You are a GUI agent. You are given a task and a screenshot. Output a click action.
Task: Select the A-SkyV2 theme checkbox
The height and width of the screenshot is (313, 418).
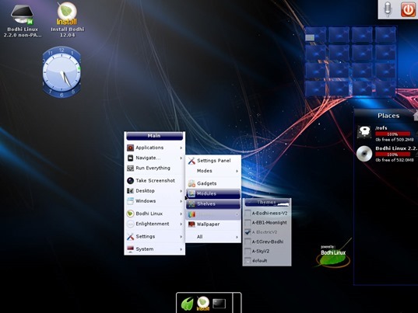pos(248,252)
